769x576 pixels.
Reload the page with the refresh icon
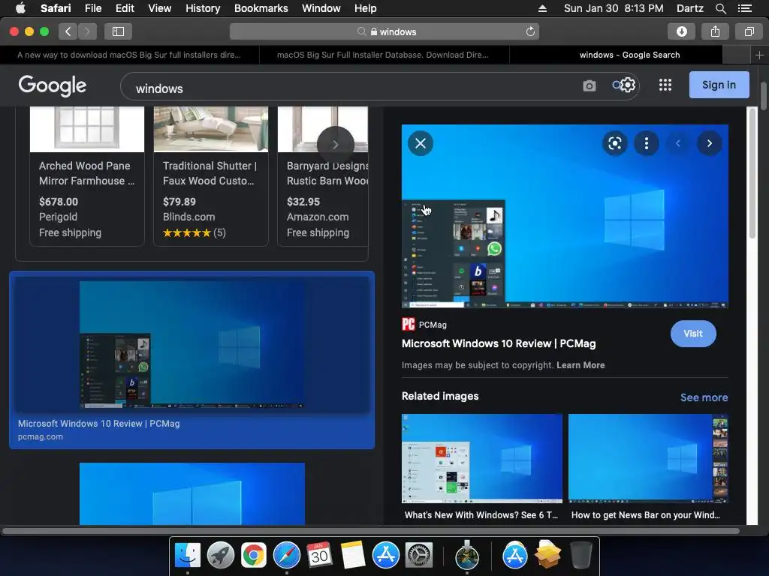[530, 31]
